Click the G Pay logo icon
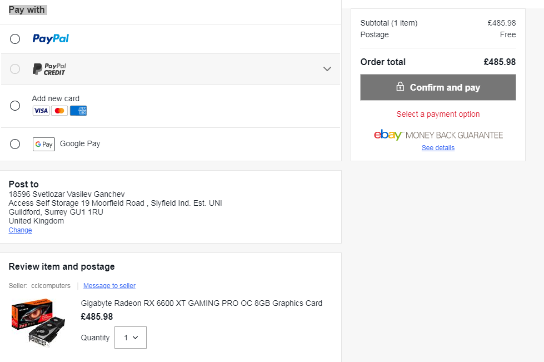Screen dimensions: 544x362 click(x=44, y=144)
